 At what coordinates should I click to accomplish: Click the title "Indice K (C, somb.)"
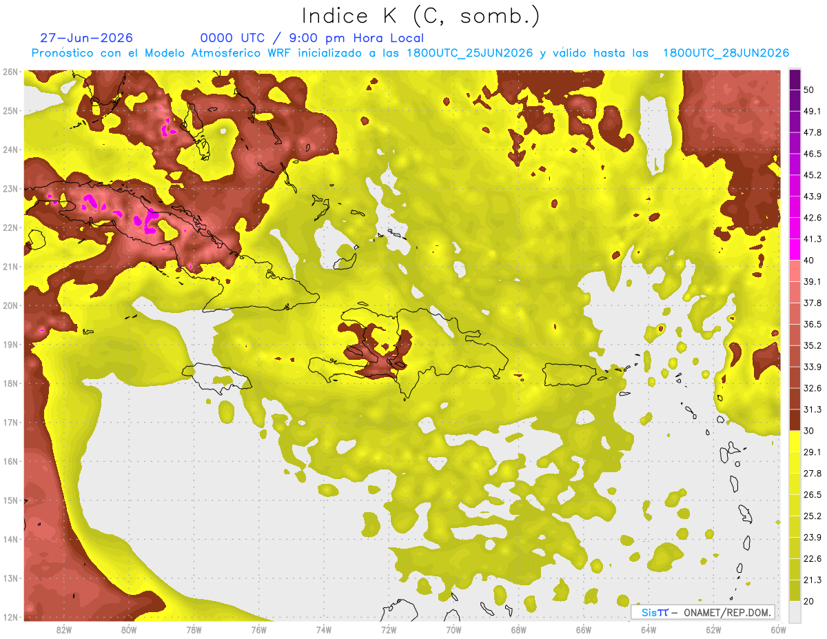420,16
